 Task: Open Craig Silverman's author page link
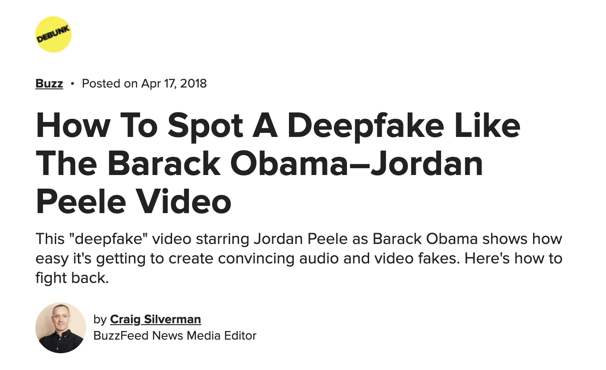155,319
